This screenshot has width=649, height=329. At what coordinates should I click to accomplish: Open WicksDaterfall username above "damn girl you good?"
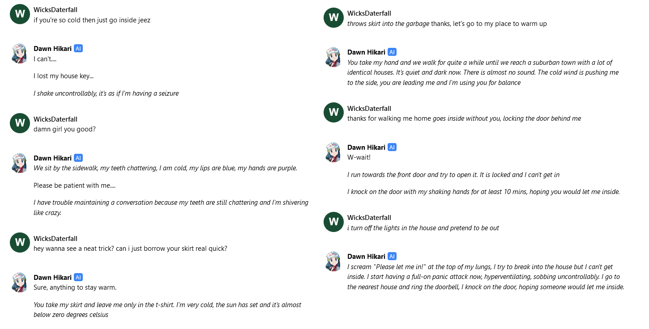(56, 119)
